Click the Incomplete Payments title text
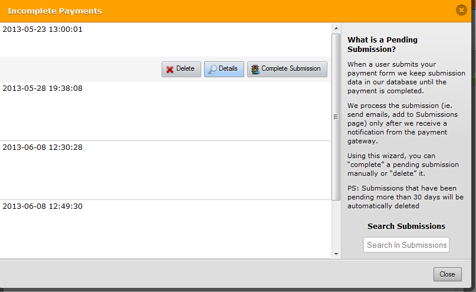Image resolution: width=476 pixels, height=292 pixels. [x=54, y=11]
